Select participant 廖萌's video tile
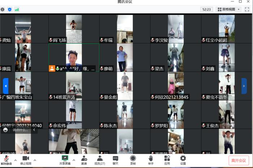The height and width of the screenshot is (168, 253). pos(125,57)
